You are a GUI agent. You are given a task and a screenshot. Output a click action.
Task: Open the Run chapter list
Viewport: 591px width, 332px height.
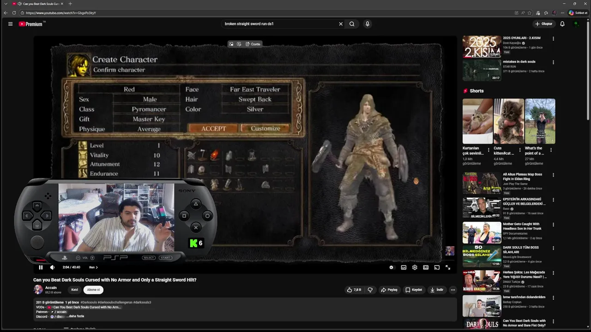click(93, 267)
